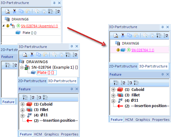
Task: Open HCM tab in right panel
Action: [x=129, y=120]
